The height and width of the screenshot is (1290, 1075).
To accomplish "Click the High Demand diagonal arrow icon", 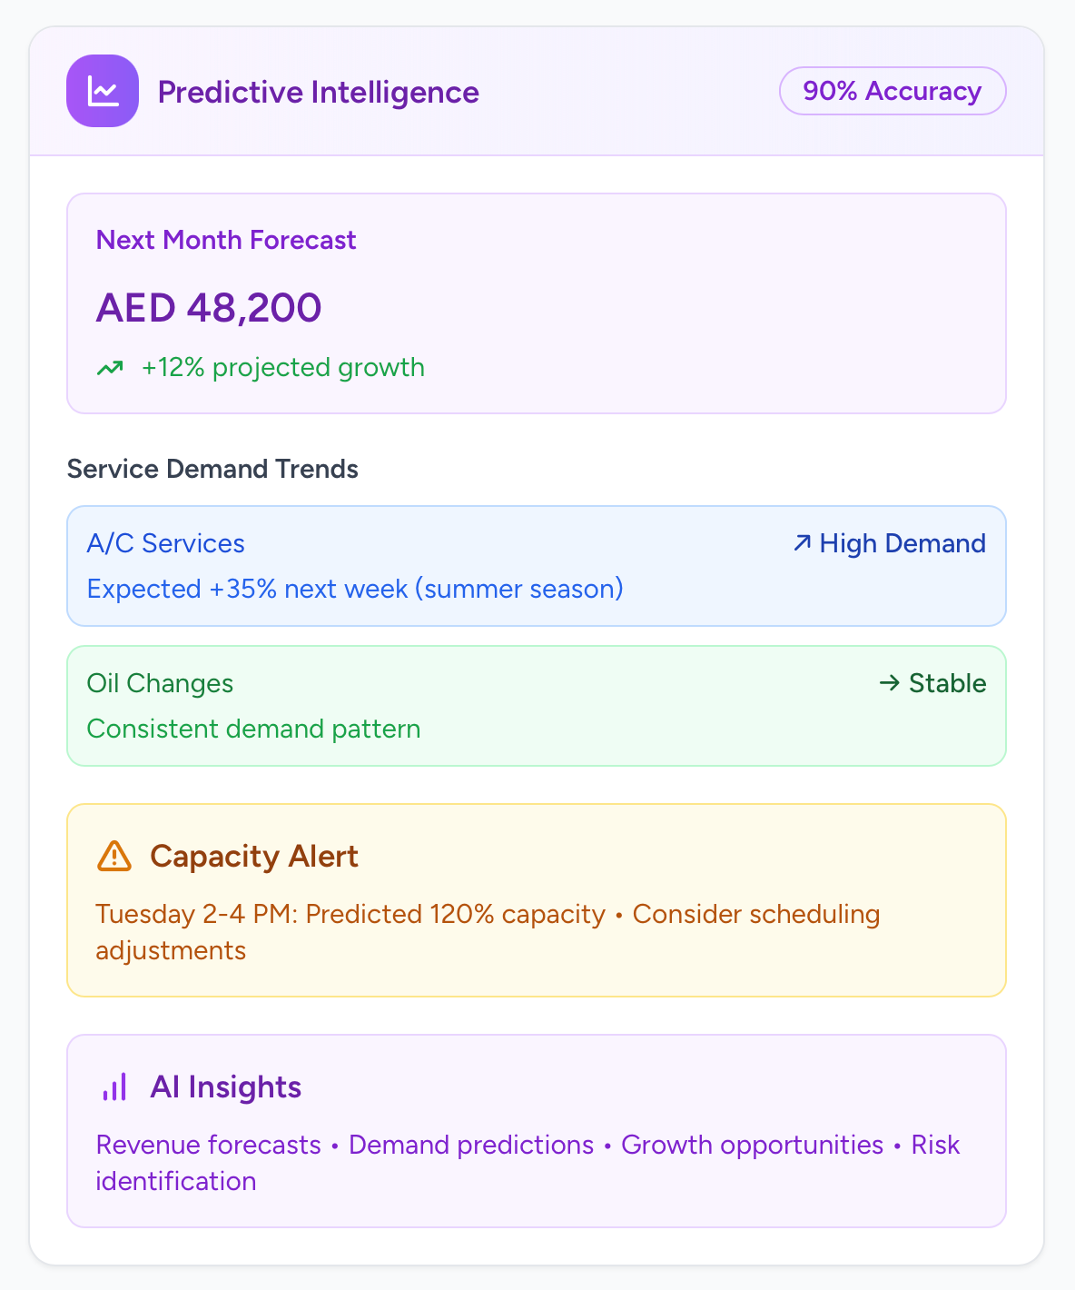I will pyautogui.click(x=802, y=543).
